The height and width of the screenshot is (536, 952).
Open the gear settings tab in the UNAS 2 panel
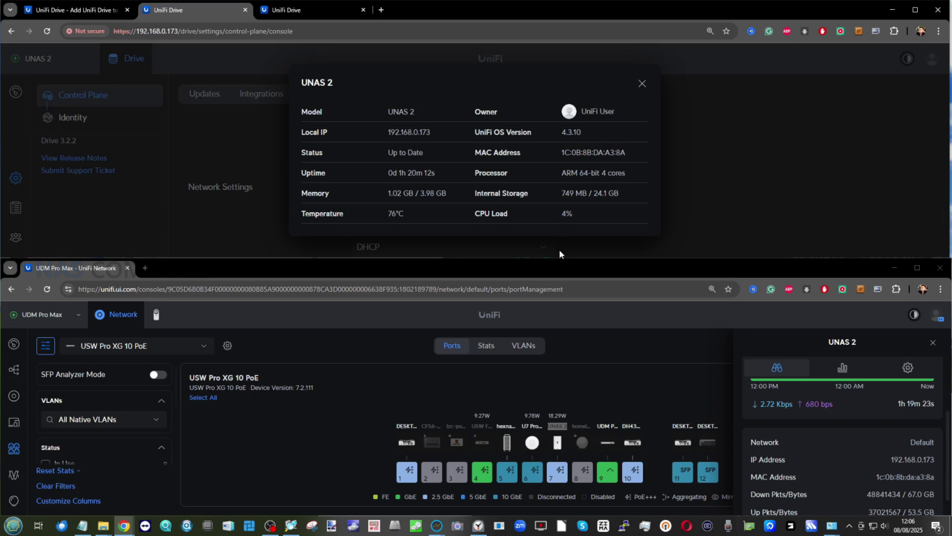(x=907, y=368)
